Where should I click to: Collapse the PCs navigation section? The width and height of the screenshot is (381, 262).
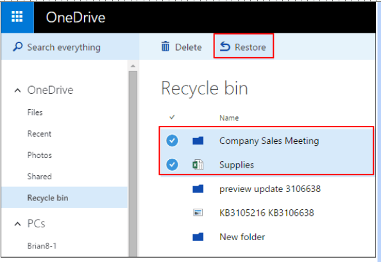tap(17, 224)
